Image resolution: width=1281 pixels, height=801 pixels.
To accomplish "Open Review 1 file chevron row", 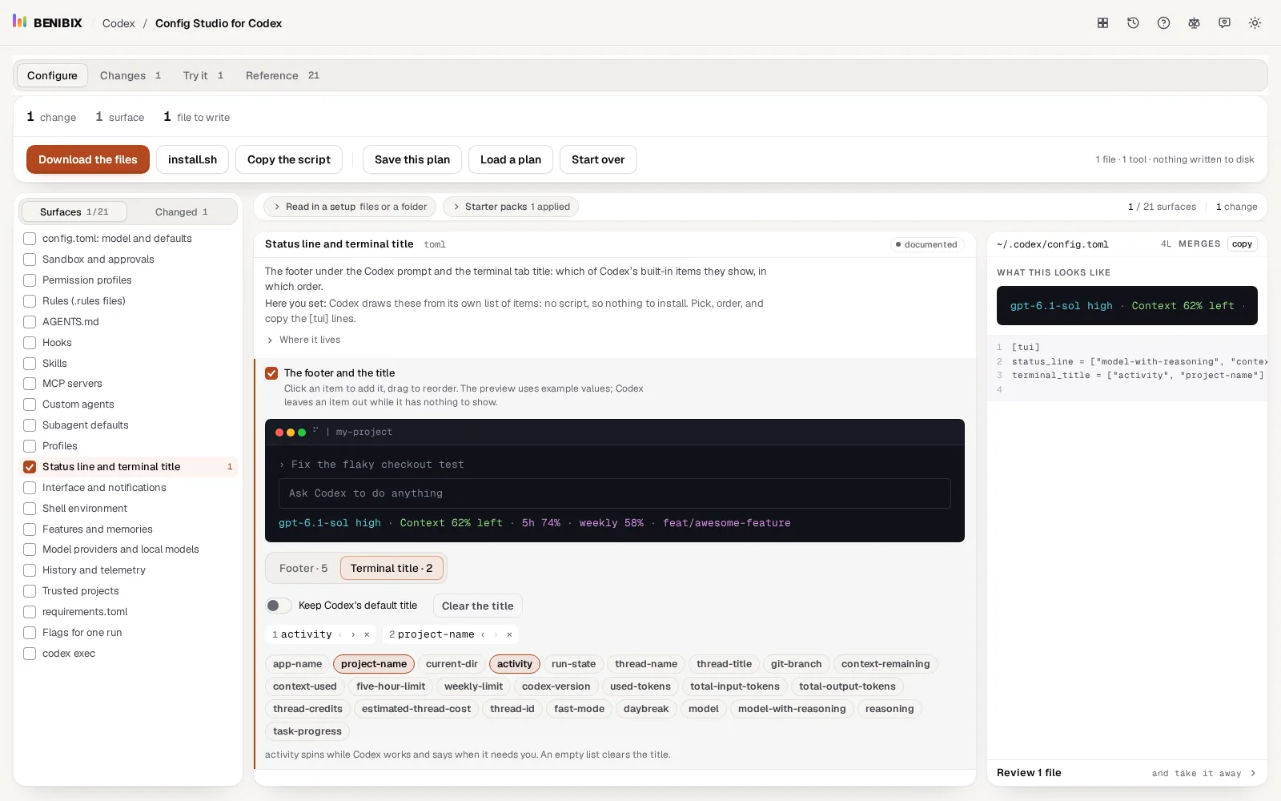I will coord(1126,773).
